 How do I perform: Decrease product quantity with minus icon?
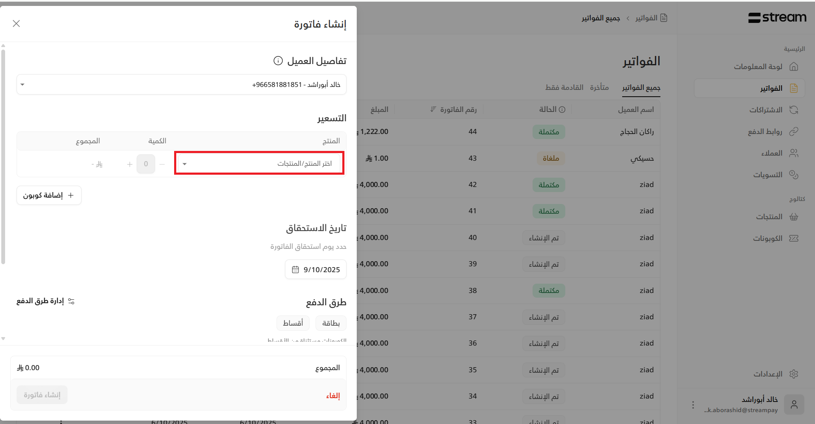[162, 164]
